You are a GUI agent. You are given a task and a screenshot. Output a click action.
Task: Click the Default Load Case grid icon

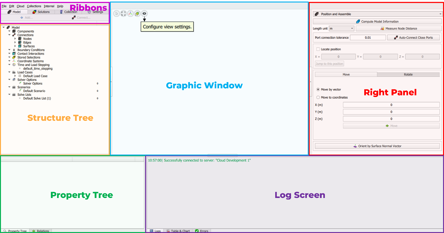tap(20, 76)
